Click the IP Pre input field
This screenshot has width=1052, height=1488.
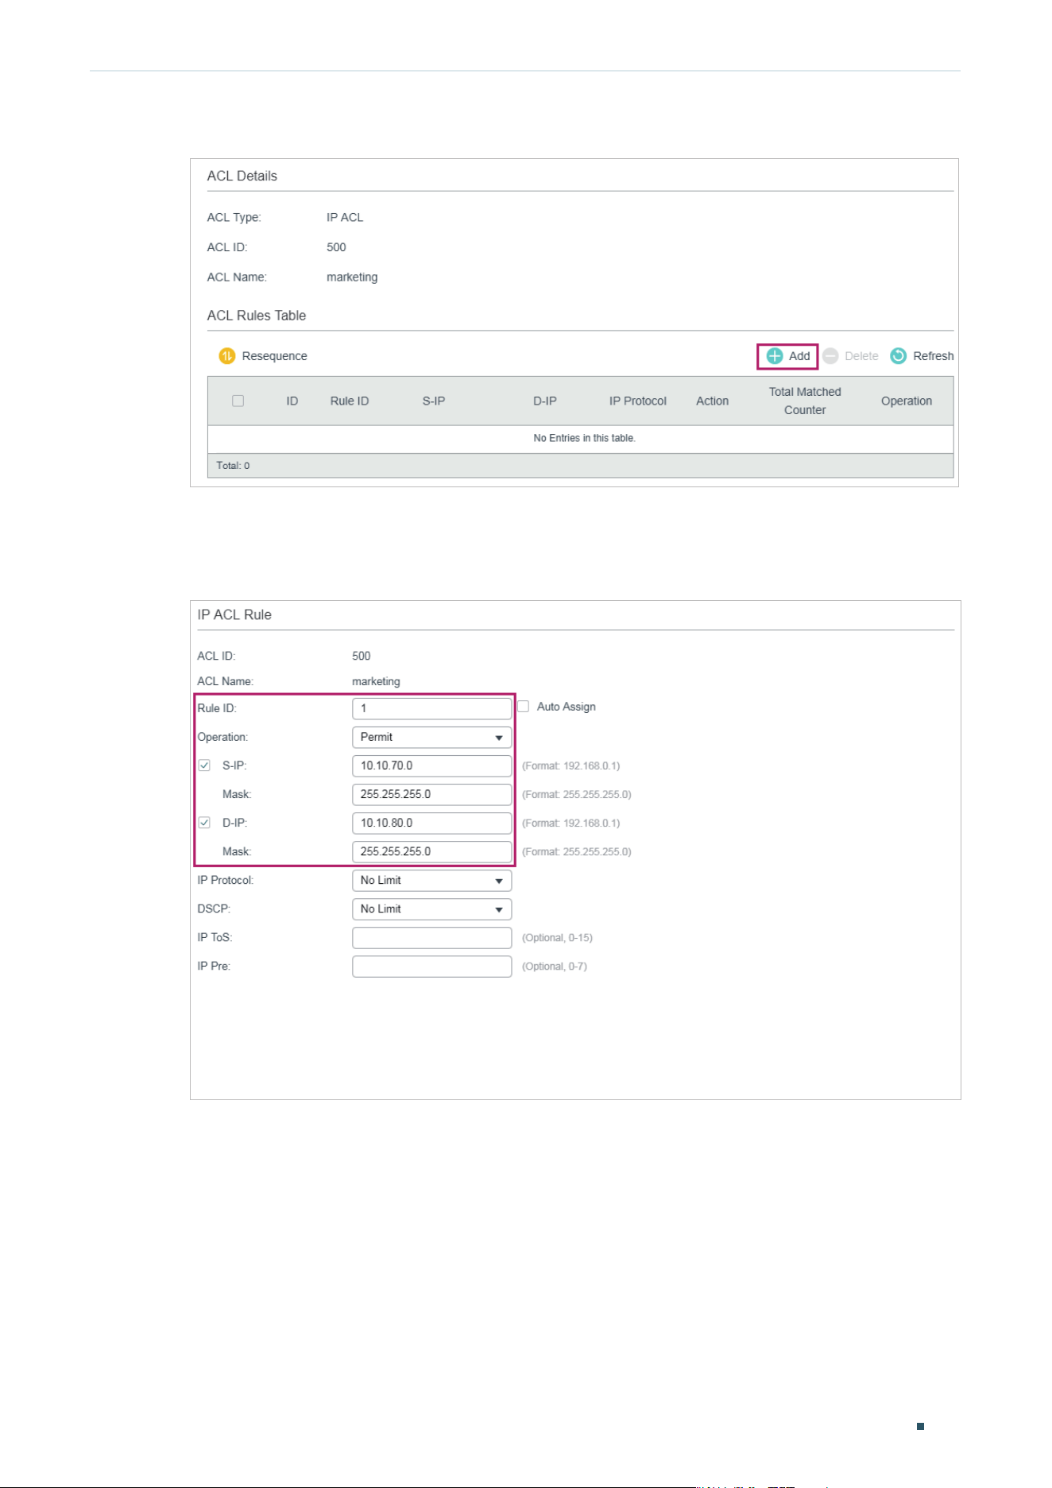tap(431, 967)
